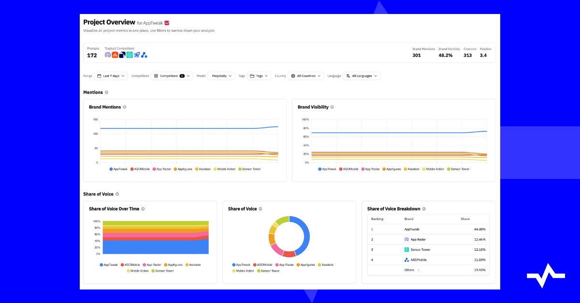Toggle Asodesk in Brand Mentions legend
This screenshot has width=580, height=303.
click(x=203, y=169)
